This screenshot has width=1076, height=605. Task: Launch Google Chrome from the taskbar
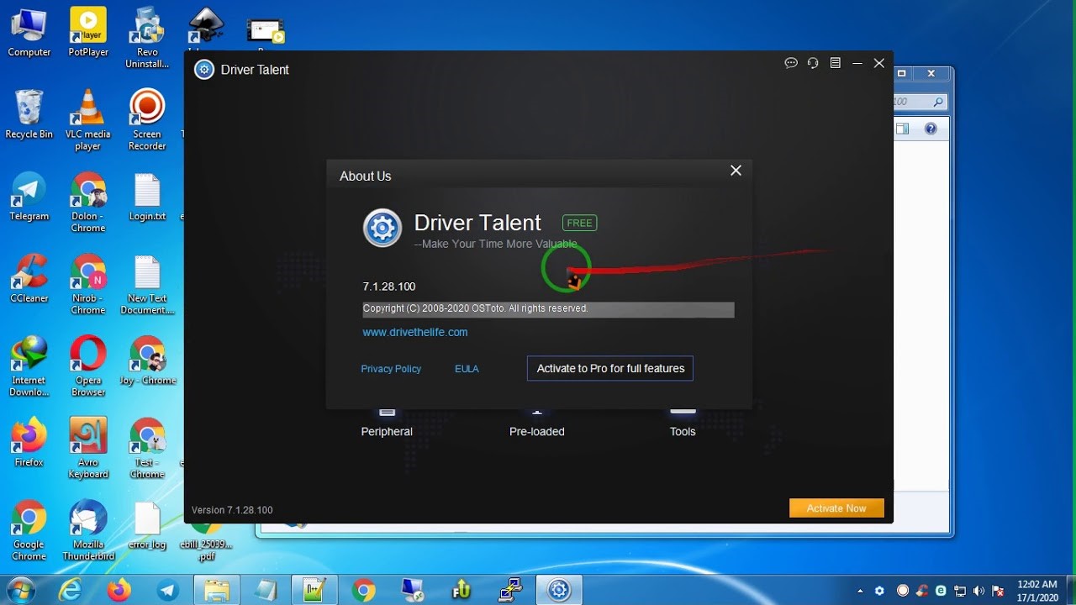(x=362, y=589)
